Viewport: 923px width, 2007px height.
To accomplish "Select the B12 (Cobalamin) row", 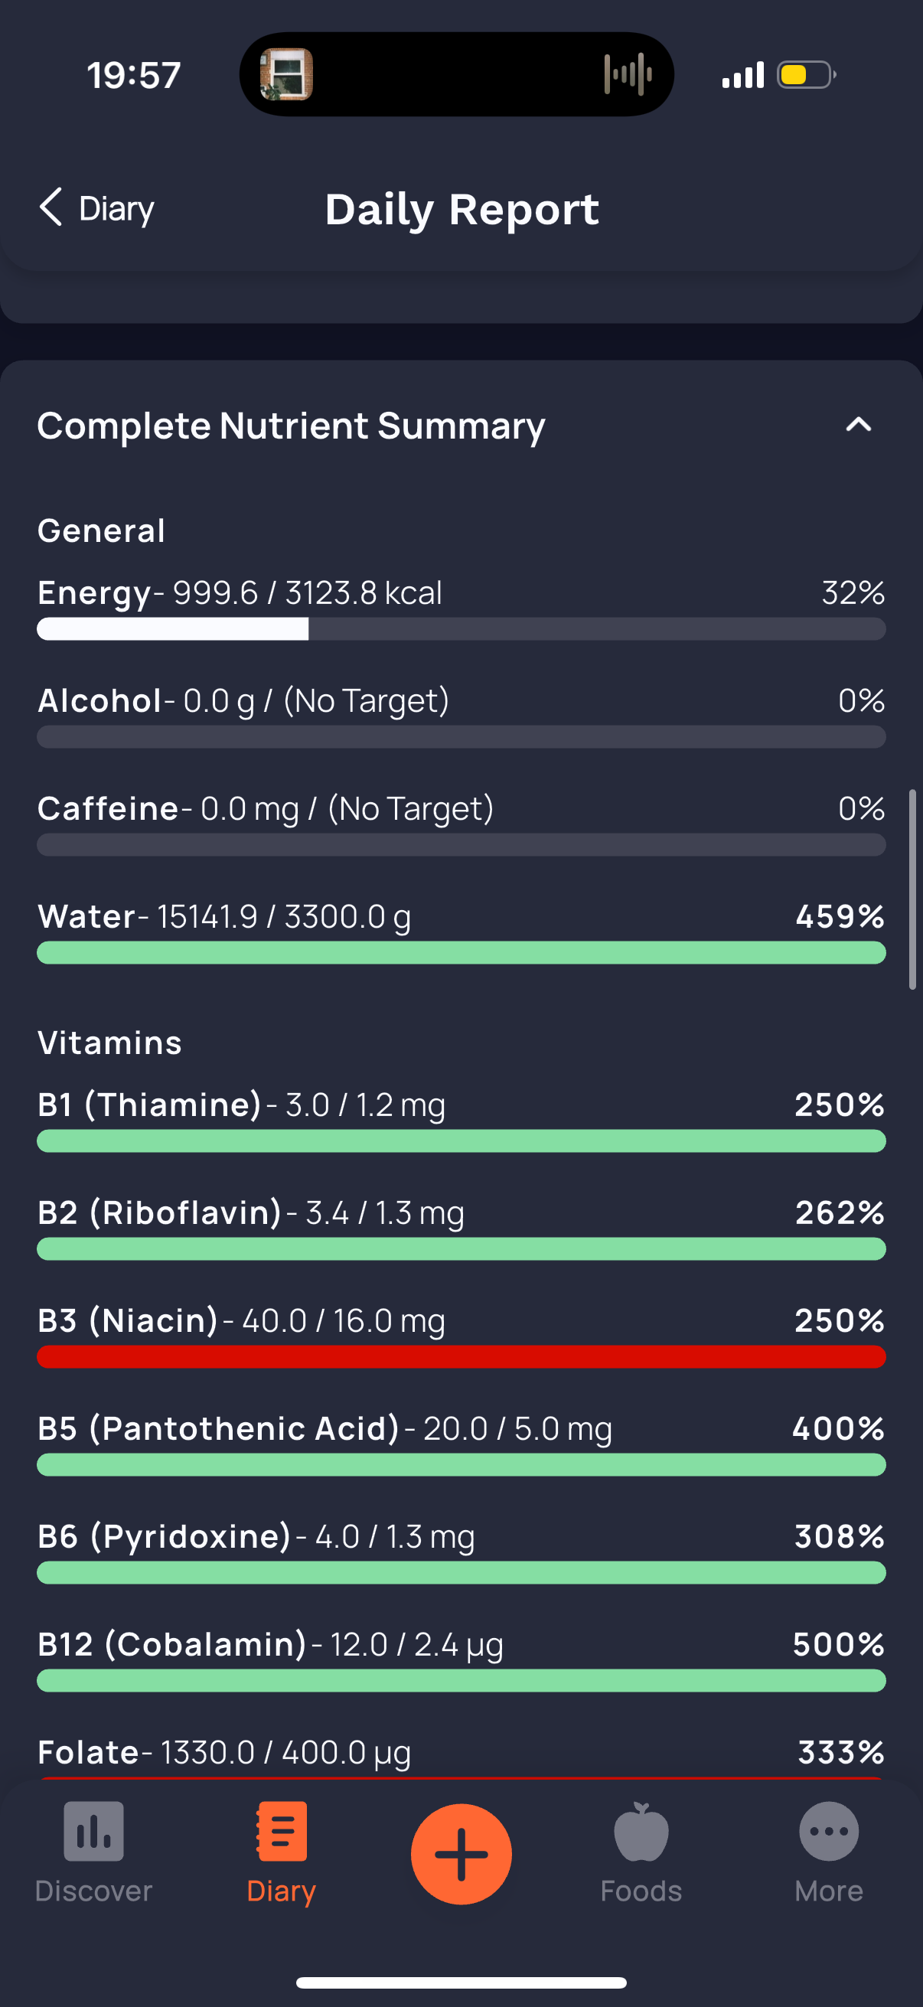I will pos(461,1659).
